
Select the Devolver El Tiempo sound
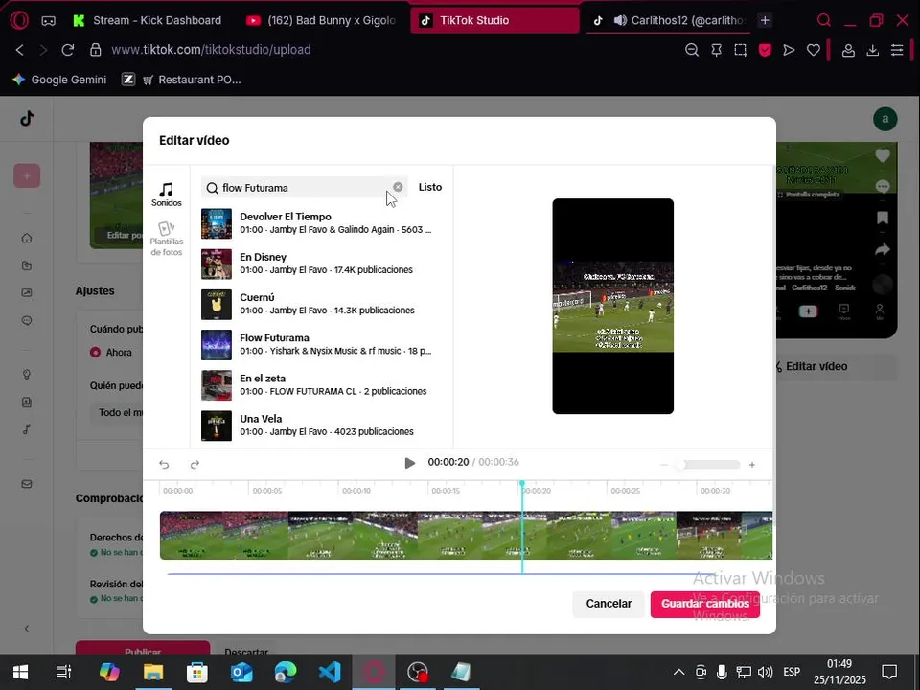[x=321, y=223]
